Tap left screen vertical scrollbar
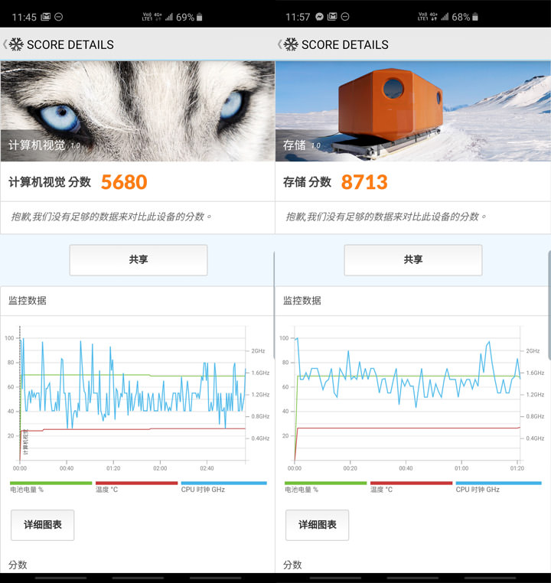 click(x=274, y=305)
